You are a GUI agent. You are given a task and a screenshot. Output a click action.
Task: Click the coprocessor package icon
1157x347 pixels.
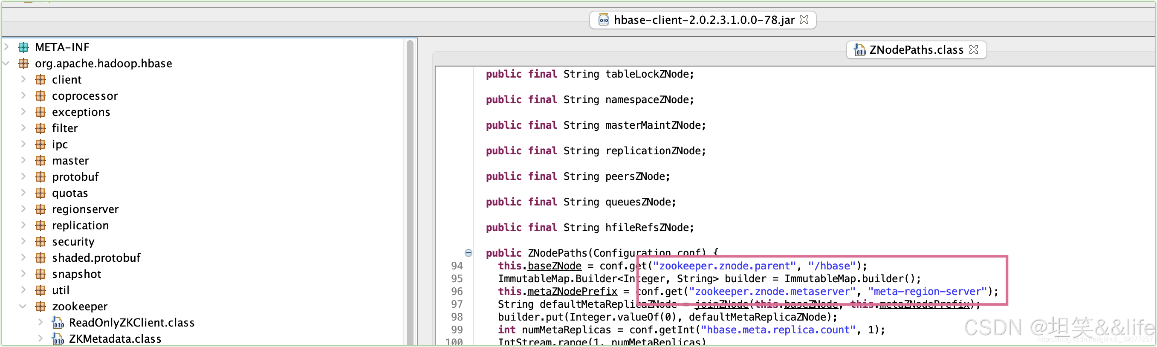(x=40, y=95)
